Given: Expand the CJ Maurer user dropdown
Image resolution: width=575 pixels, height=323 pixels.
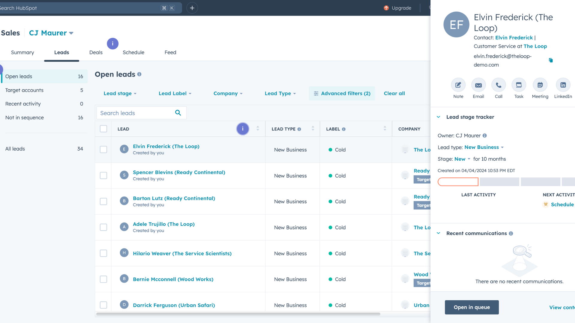Looking at the screenshot, I should 51,33.
